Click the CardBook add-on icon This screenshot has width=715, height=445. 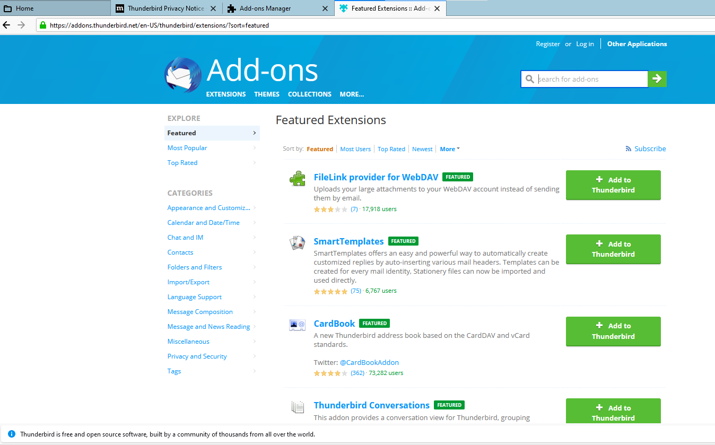[298, 325]
